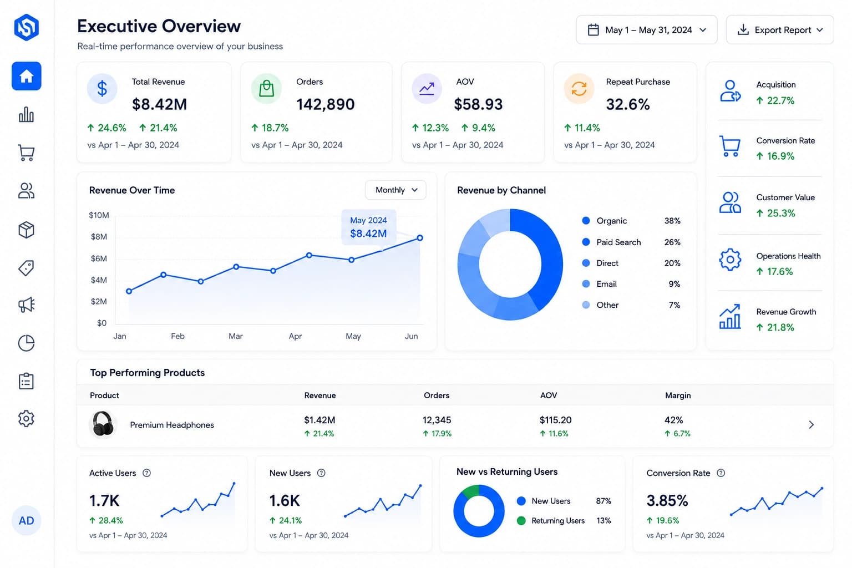Click the New Users blue legend dot
The width and height of the screenshot is (852, 568).
[x=521, y=501]
